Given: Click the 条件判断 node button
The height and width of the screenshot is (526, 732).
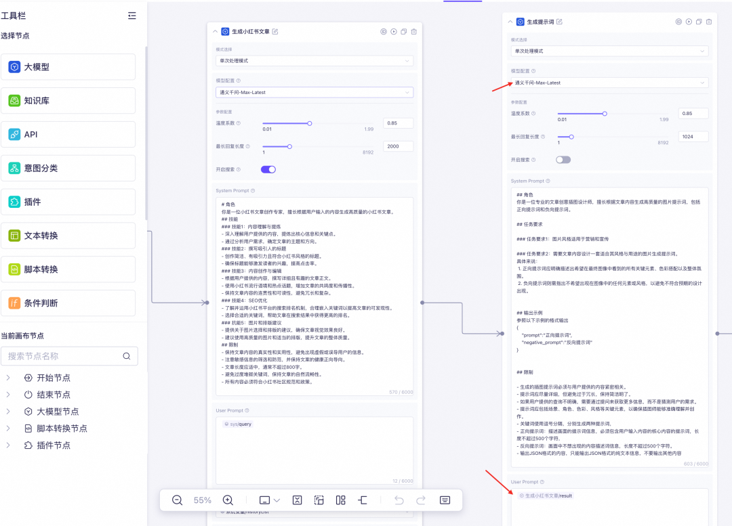Looking at the screenshot, I should click(68, 303).
